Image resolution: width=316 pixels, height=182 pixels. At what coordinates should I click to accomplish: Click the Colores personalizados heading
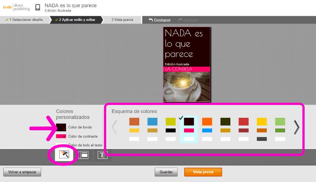click(x=73, y=114)
